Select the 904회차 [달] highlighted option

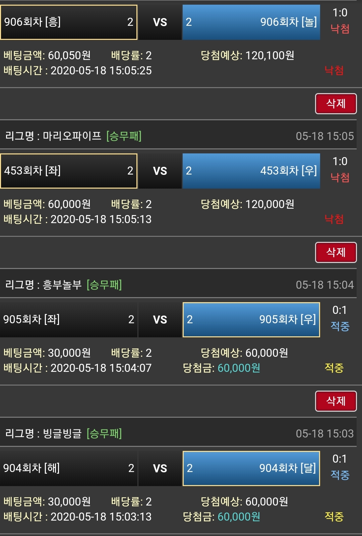coord(251,468)
